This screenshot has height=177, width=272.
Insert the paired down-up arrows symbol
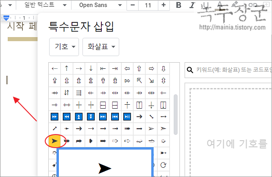(x=67, y=93)
